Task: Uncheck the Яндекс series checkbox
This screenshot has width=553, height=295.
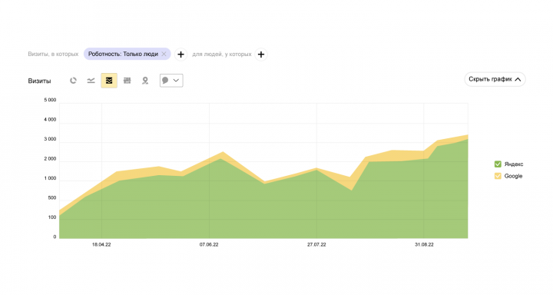Action: [498, 164]
